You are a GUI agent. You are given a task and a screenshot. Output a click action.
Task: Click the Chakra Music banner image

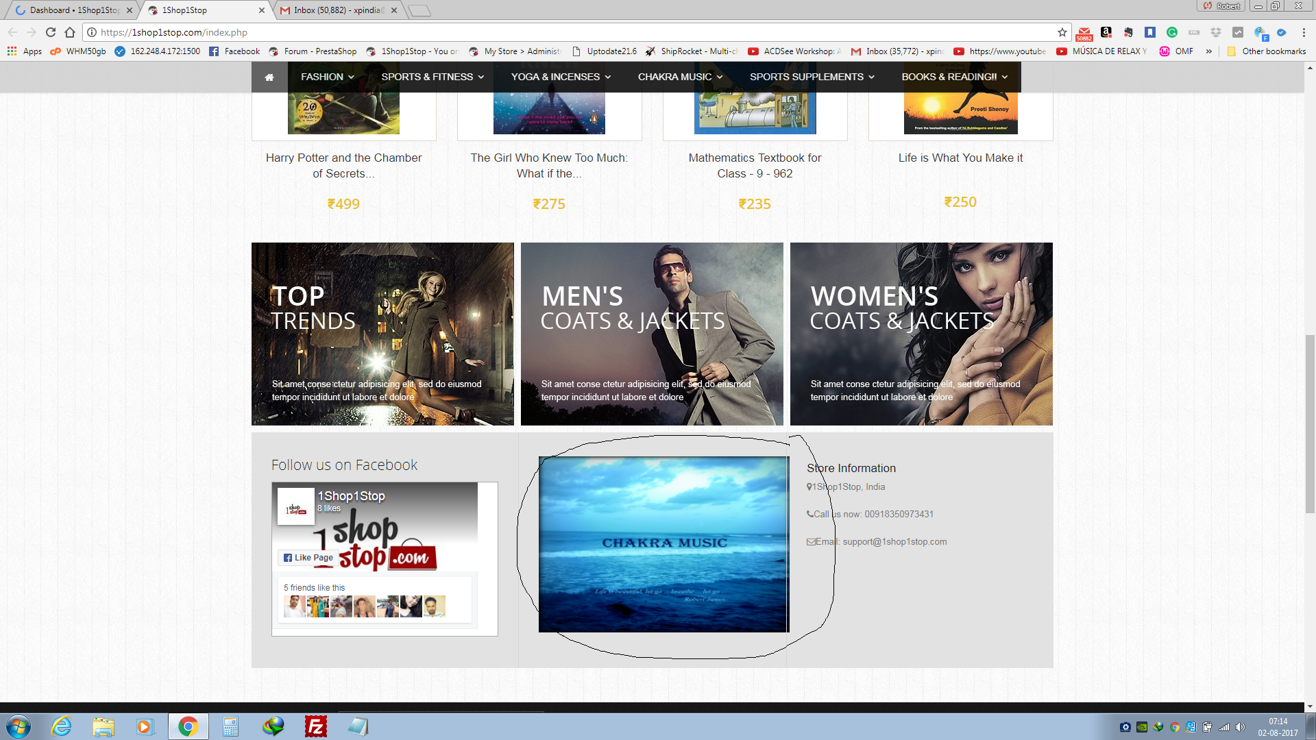click(663, 544)
